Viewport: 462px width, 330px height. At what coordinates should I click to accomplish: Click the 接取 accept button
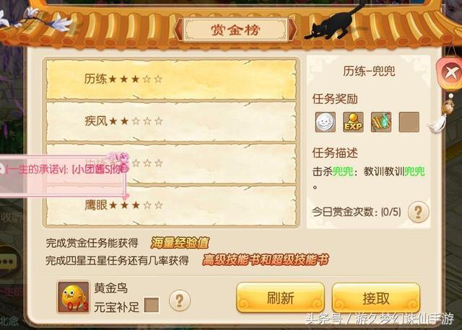pos(376,298)
